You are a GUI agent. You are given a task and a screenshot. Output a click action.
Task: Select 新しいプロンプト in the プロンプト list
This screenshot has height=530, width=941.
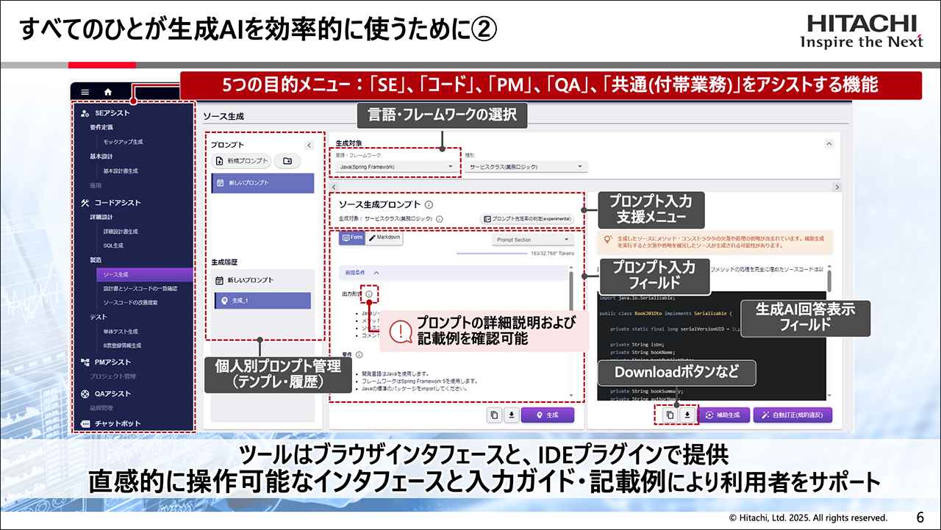(262, 182)
